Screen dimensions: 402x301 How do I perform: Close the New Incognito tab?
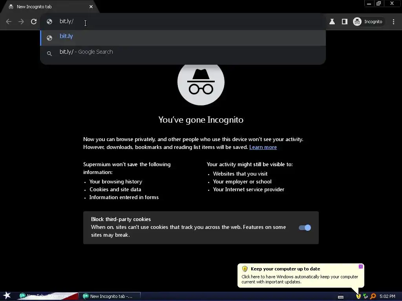pyautogui.click(x=91, y=7)
